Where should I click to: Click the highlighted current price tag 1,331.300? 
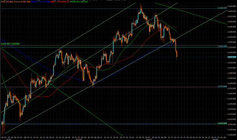(232, 57)
